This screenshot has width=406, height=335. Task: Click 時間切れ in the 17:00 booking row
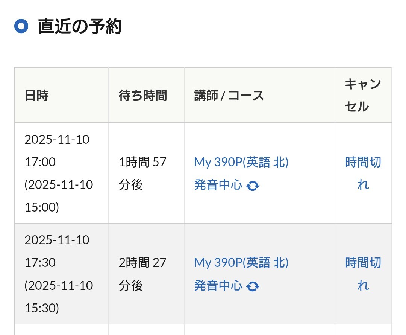pos(363,173)
